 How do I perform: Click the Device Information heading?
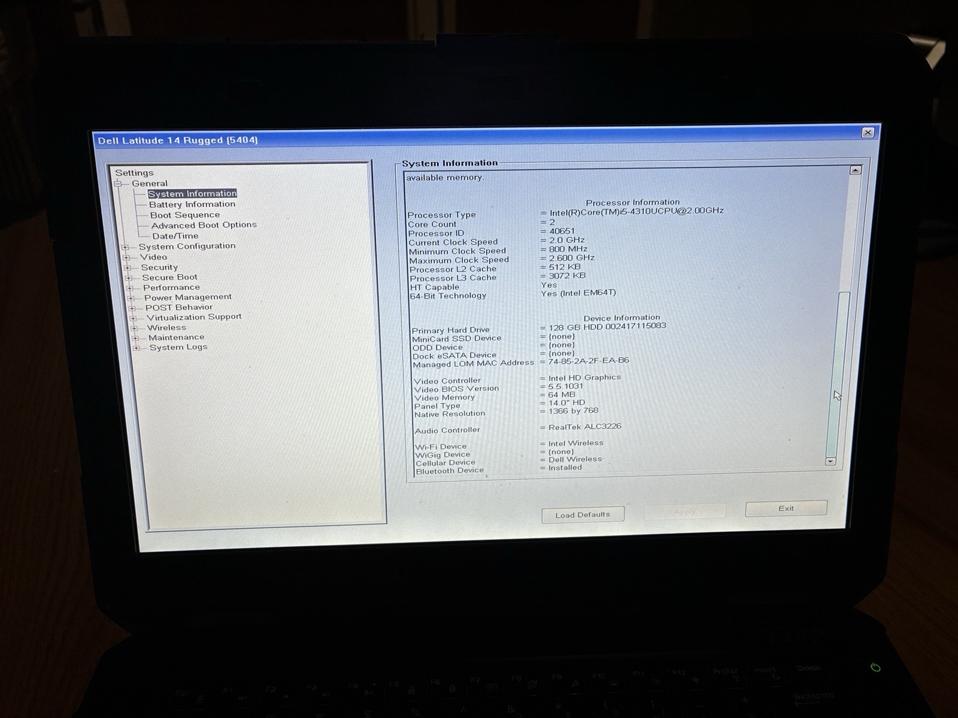pyautogui.click(x=622, y=318)
